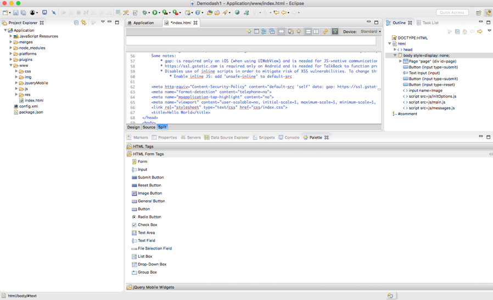Viewport: 493px width, 300px height.
Task: Open config.xml in Project Explorer
Action: [29, 106]
